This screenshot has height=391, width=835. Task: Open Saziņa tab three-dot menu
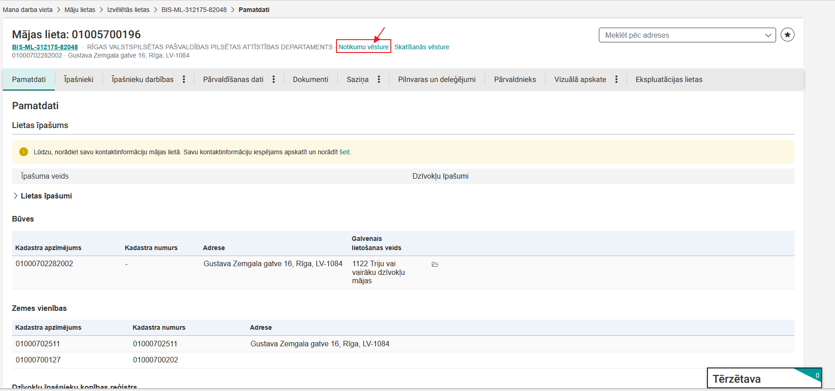click(x=379, y=80)
